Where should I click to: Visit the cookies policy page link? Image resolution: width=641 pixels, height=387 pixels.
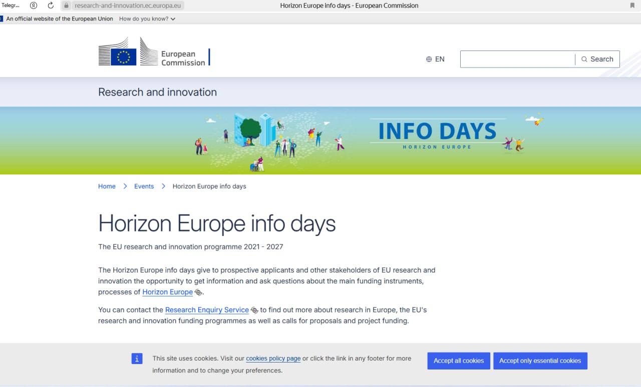point(273,358)
